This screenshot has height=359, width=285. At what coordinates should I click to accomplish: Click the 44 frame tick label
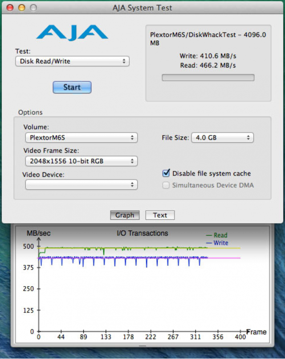coord(61,337)
